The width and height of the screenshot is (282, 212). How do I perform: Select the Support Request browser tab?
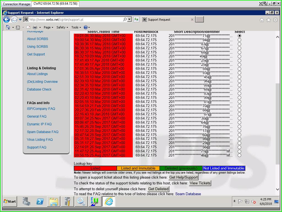[x=168, y=20]
